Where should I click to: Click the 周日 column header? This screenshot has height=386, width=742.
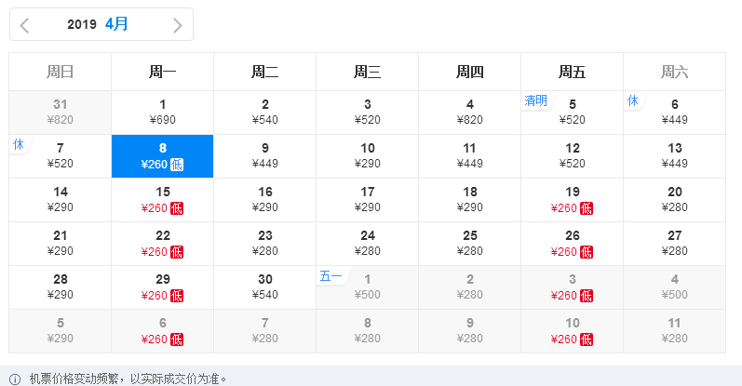(61, 72)
